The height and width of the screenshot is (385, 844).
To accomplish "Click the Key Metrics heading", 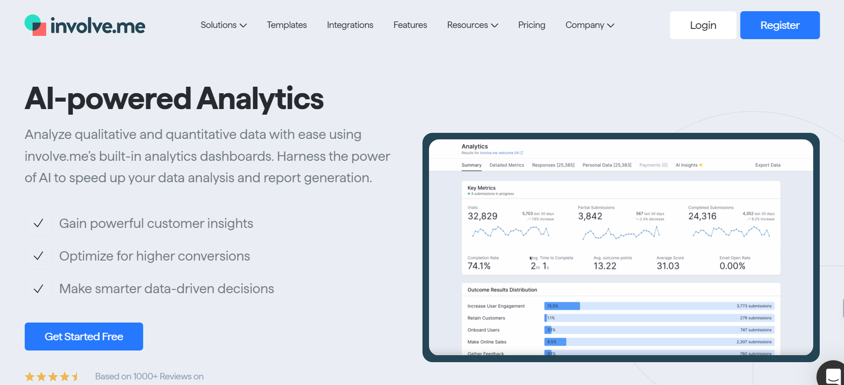I will [481, 188].
